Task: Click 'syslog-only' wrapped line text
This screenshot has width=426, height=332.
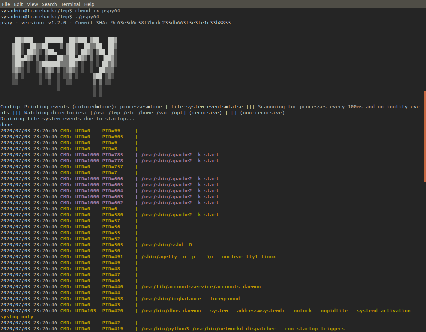Action: click(17, 317)
